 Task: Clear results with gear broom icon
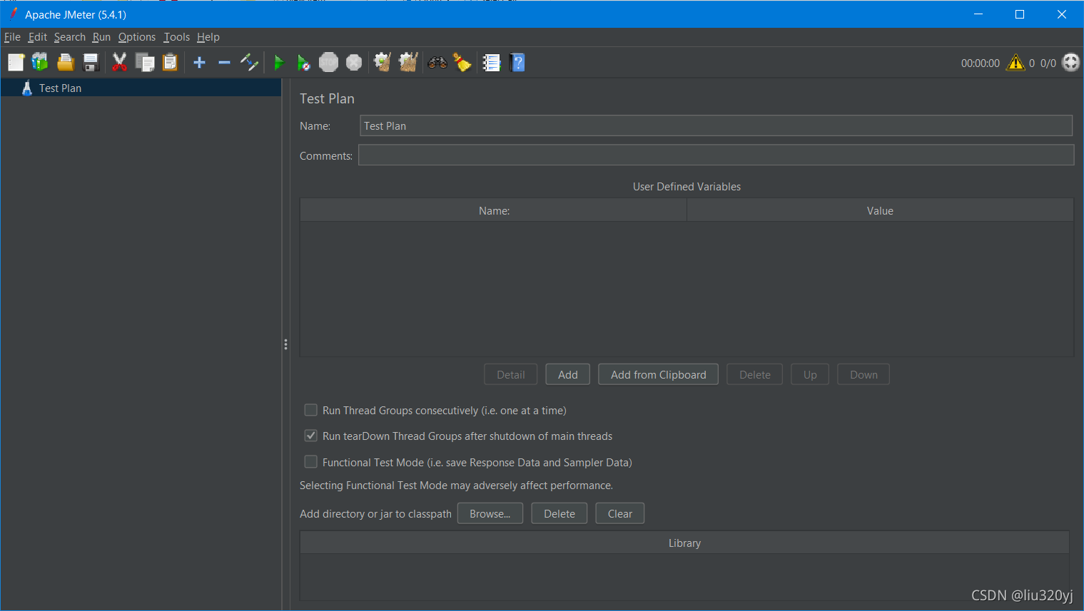pos(383,63)
